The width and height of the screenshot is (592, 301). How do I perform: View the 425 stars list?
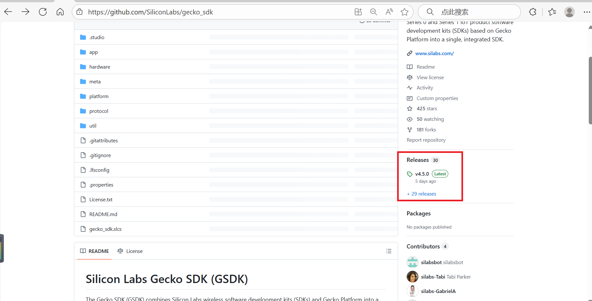click(427, 108)
